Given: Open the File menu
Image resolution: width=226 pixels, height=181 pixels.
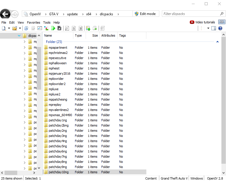Looking at the screenshot, I should pyautogui.click(x=4, y=22).
